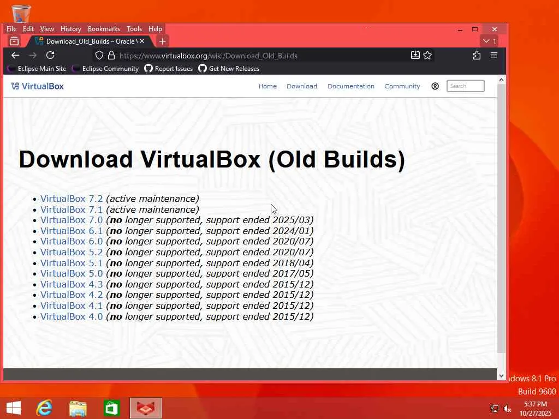Viewport: 559px width, 419px height.
Task: Open the Download navigation link
Action: [301, 86]
